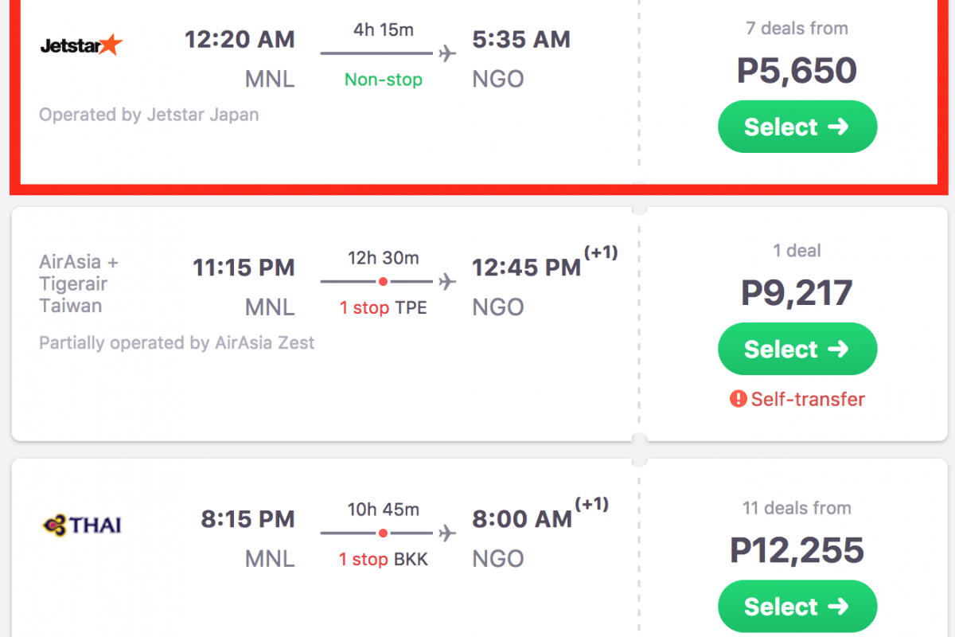Image resolution: width=955 pixels, height=637 pixels.
Task: Click "11 deals from" text on THAI
Action: 797,508
